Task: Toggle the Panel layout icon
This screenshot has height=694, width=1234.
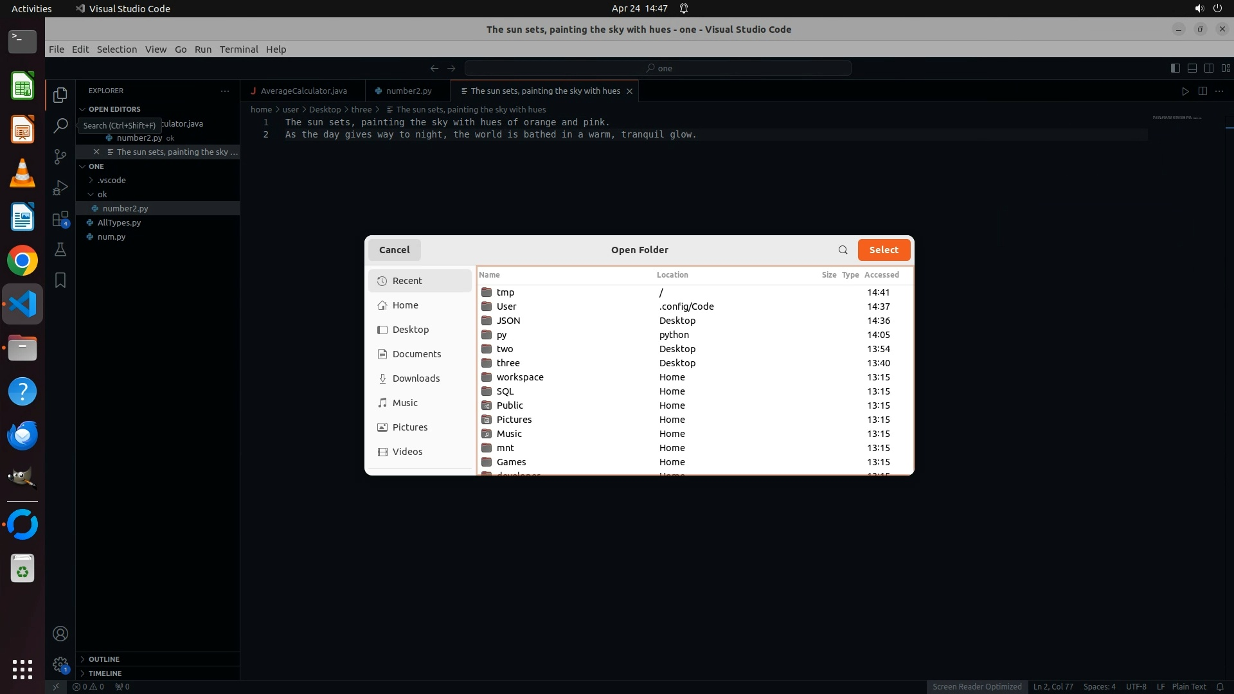Action: (1192, 68)
